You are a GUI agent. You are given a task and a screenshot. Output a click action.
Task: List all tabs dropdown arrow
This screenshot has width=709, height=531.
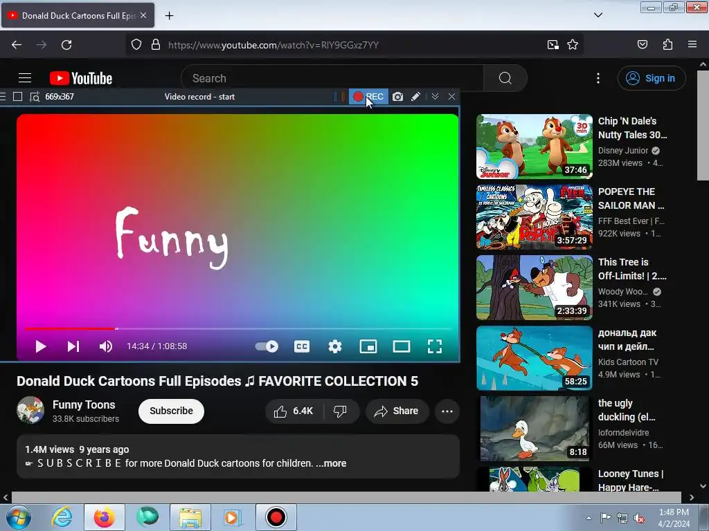point(598,15)
